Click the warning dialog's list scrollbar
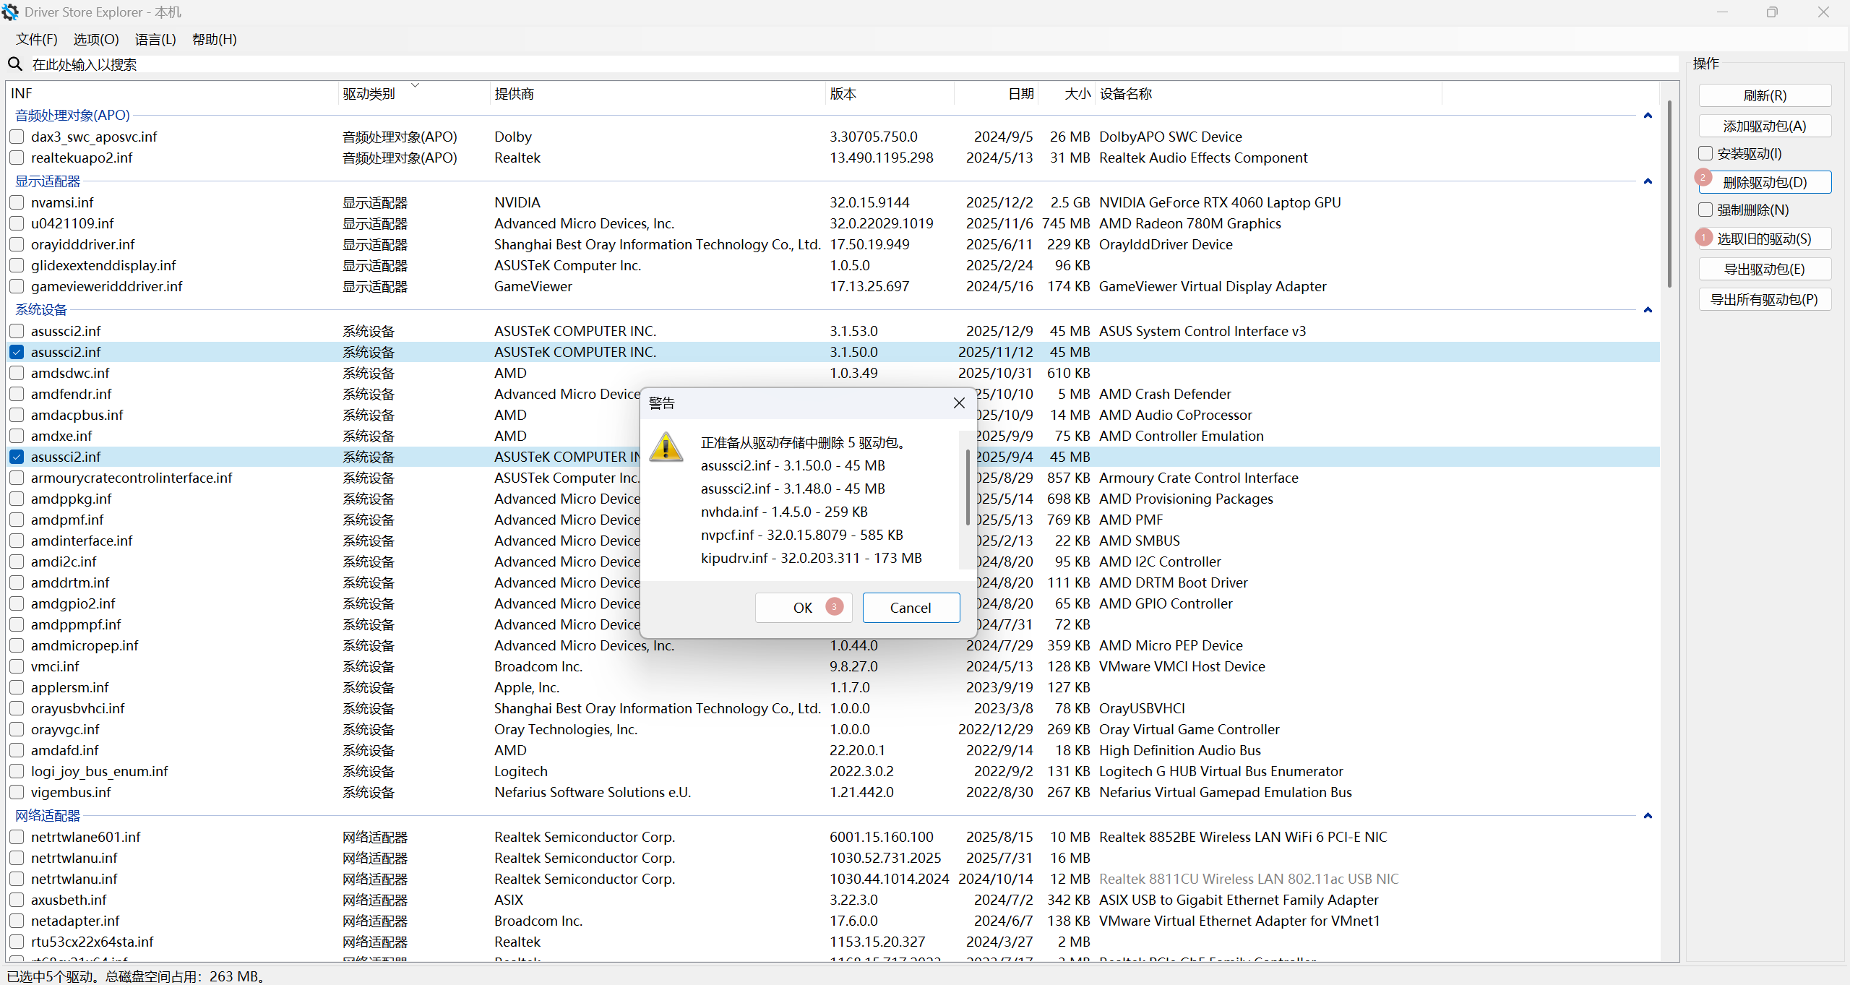 (x=968, y=487)
